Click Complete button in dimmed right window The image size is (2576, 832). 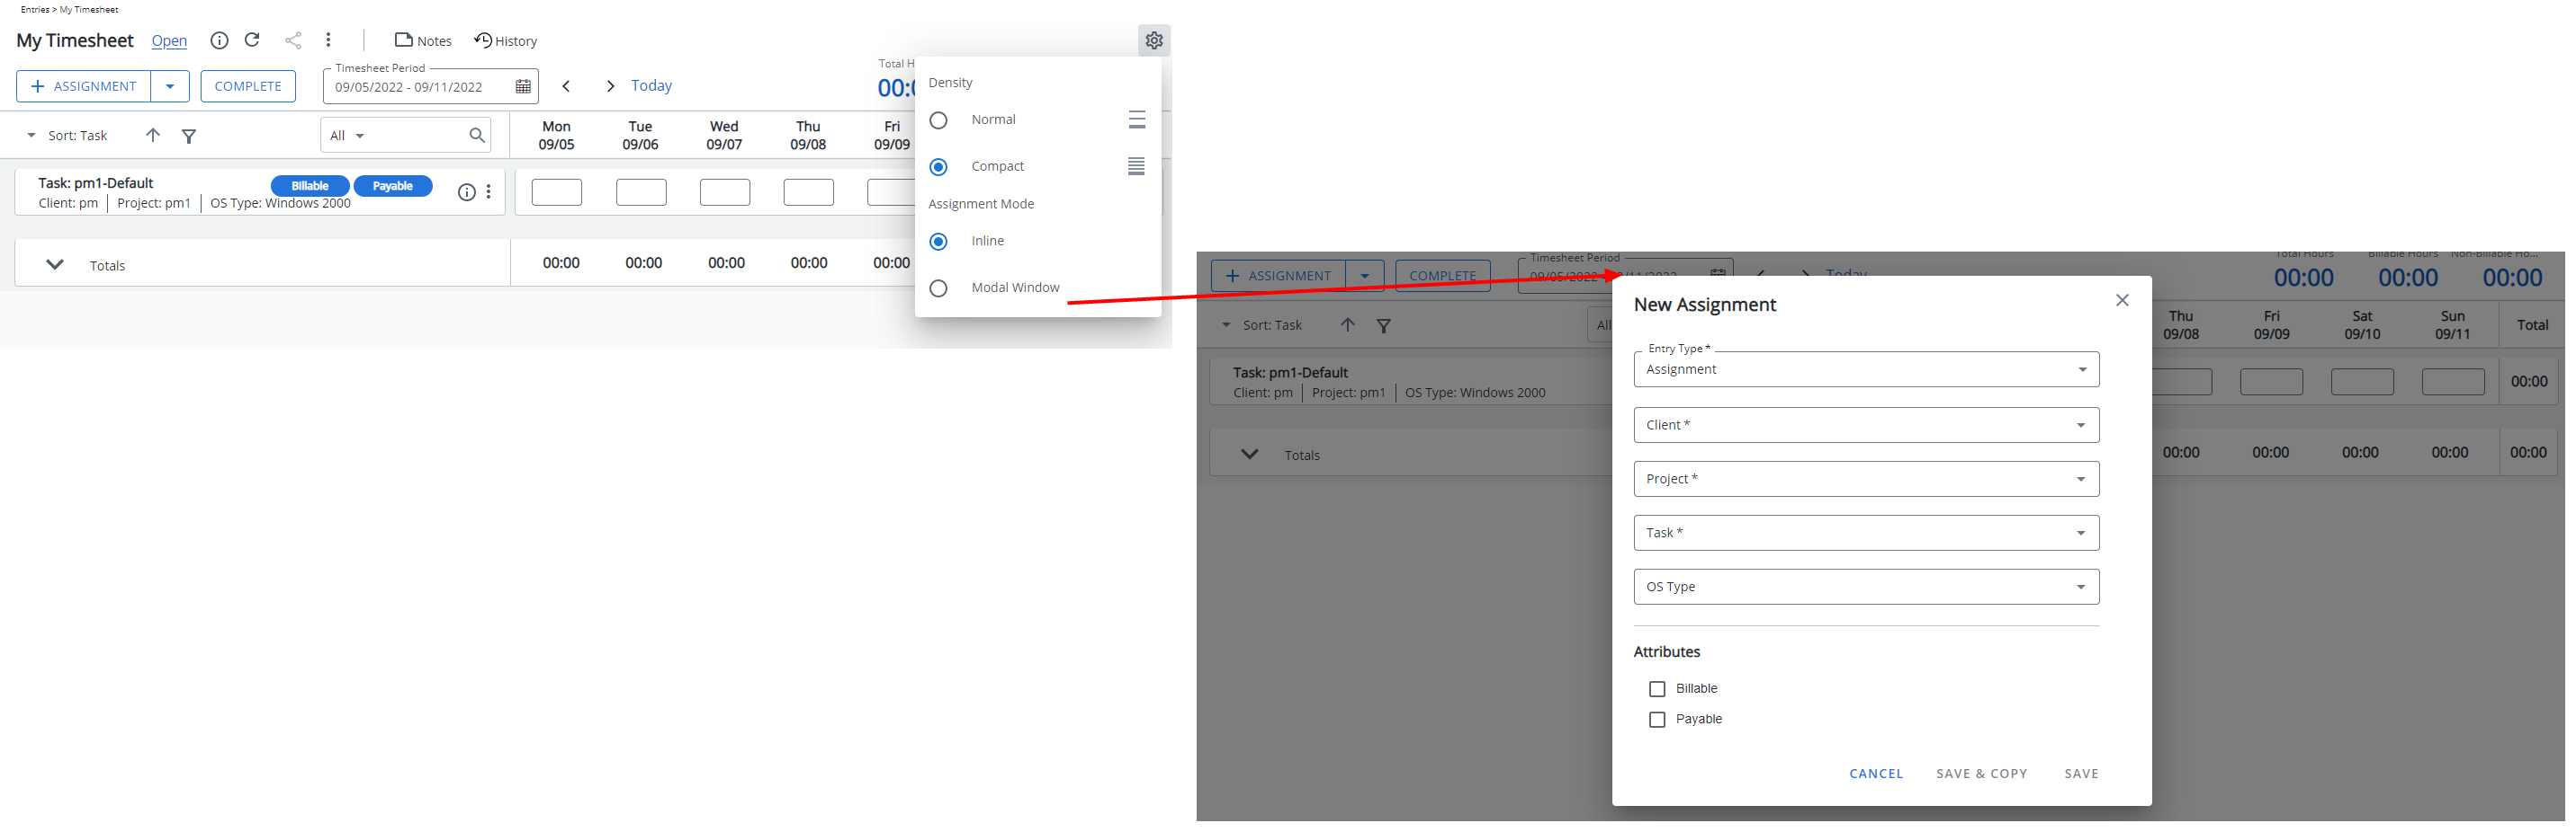1442,276
